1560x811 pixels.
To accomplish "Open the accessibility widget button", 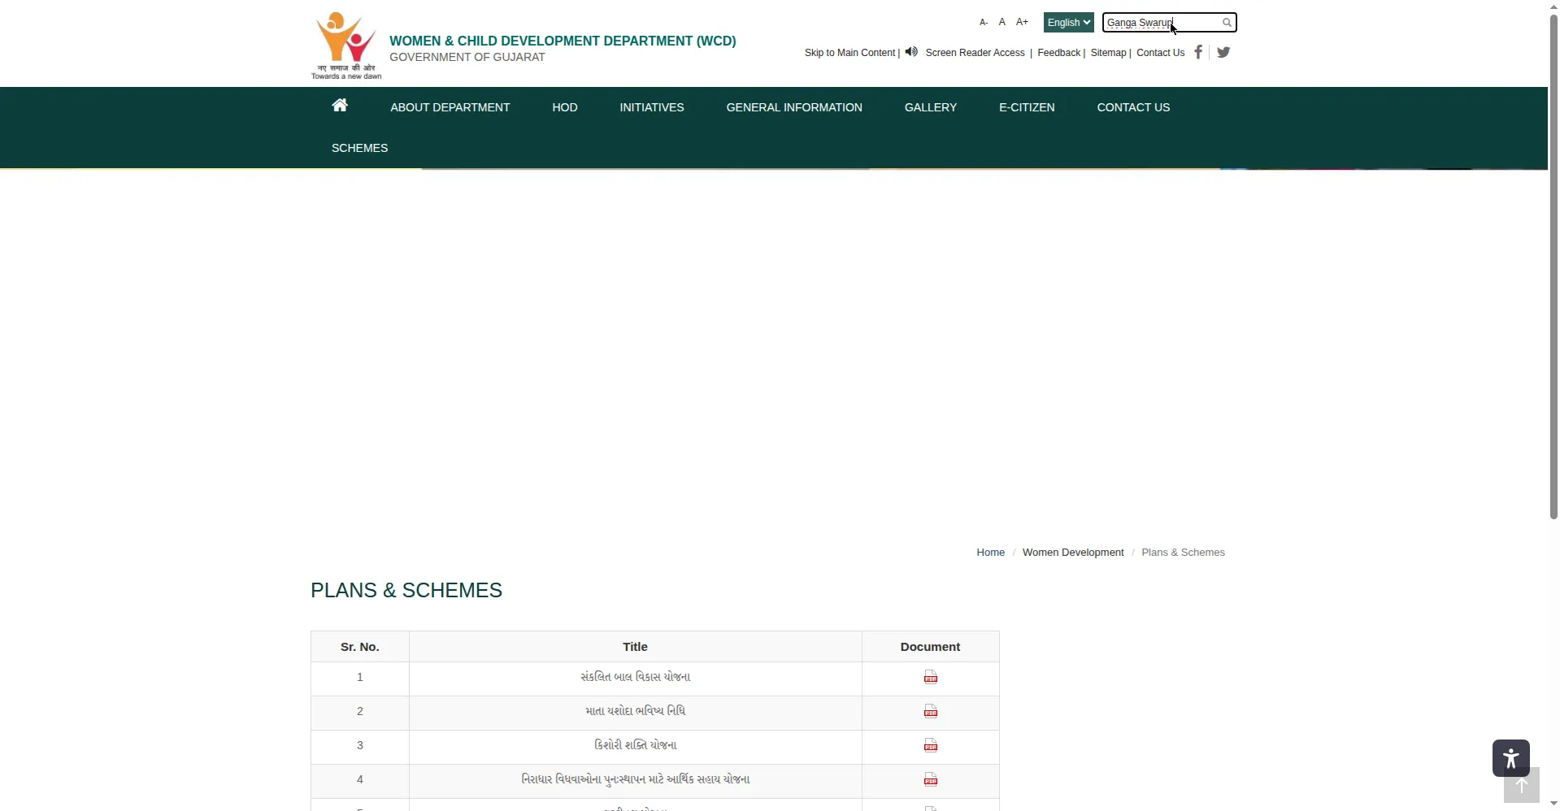I will coord(1511,758).
